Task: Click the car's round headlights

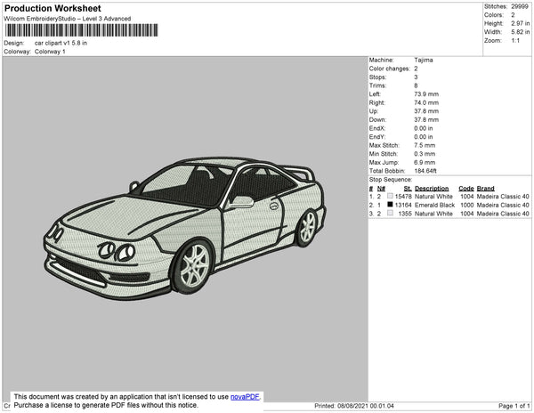Action: click(117, 252)
